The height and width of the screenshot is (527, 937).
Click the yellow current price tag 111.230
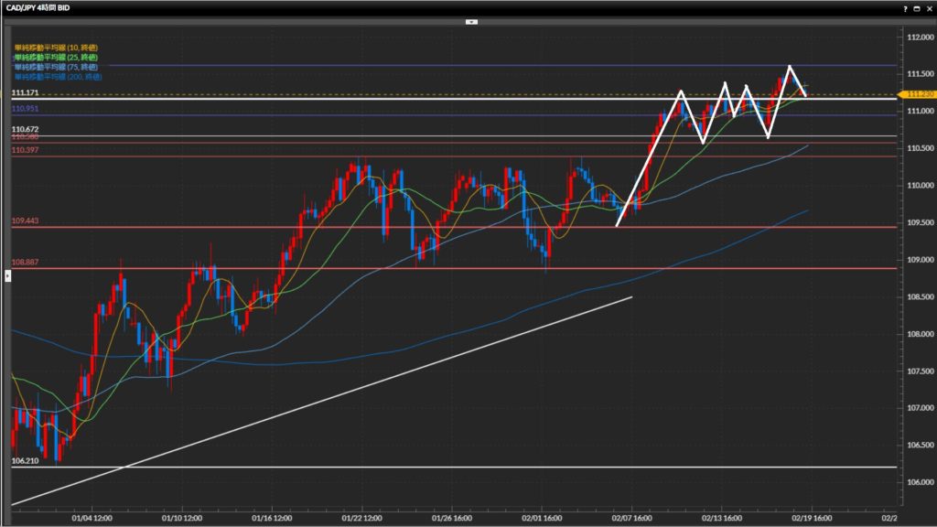(918, 94)
